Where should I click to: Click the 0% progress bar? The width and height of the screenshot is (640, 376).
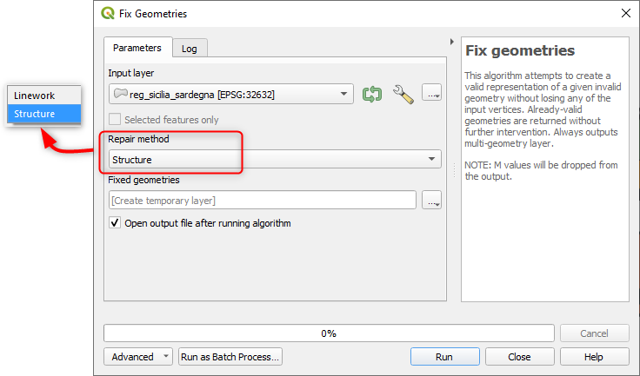pyautogui.click(x=329, y=333)
